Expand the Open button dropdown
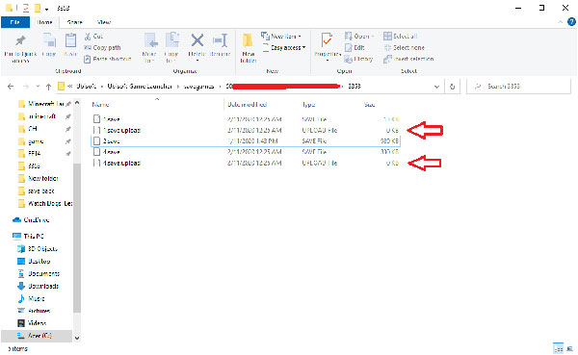 click(372, 37)
